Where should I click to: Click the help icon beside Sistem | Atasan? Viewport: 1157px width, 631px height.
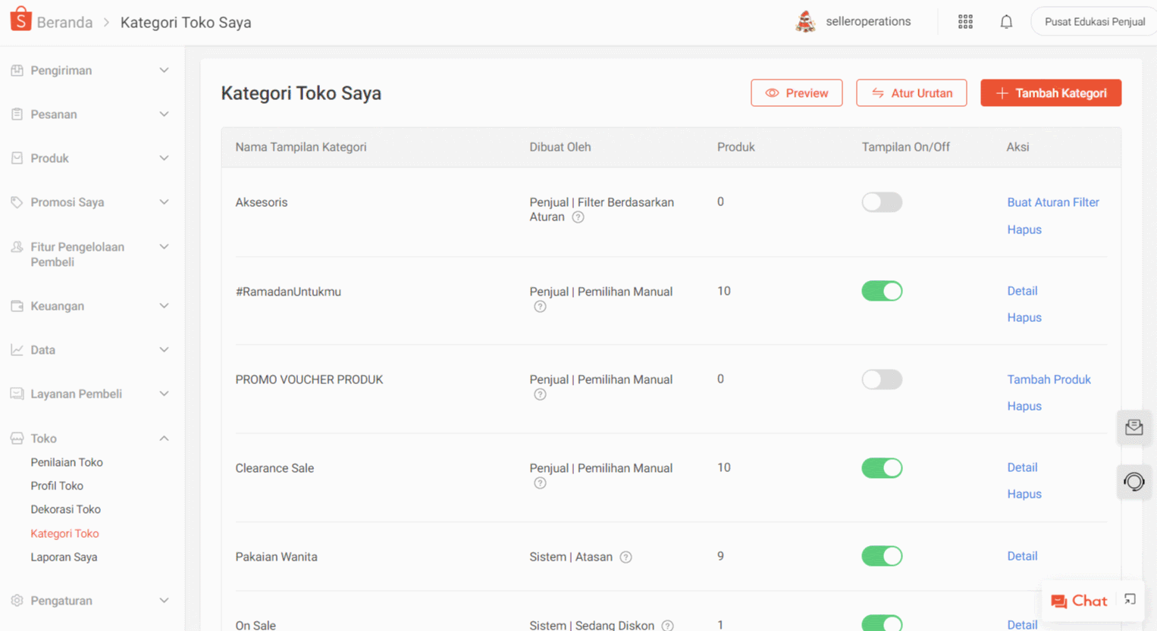click(626, 557)
